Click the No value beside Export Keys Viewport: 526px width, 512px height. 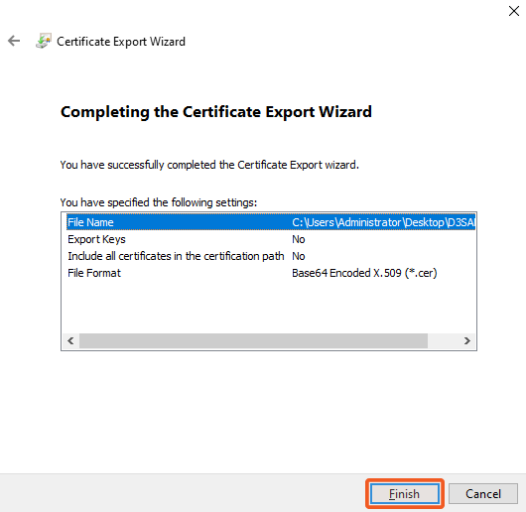298,239
